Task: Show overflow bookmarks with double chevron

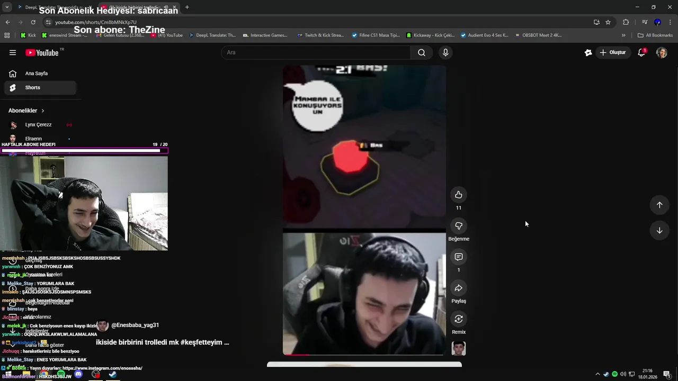Action: 623,35
